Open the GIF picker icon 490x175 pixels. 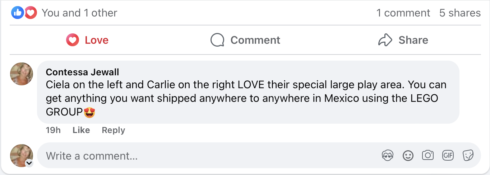[x=448, y=155]
